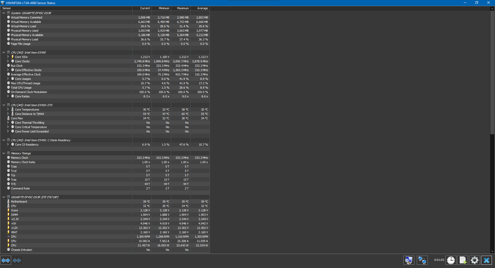Click the chip icon of Memory Timings group
This screenshot has width=495, height=268.
click(9, 153)
